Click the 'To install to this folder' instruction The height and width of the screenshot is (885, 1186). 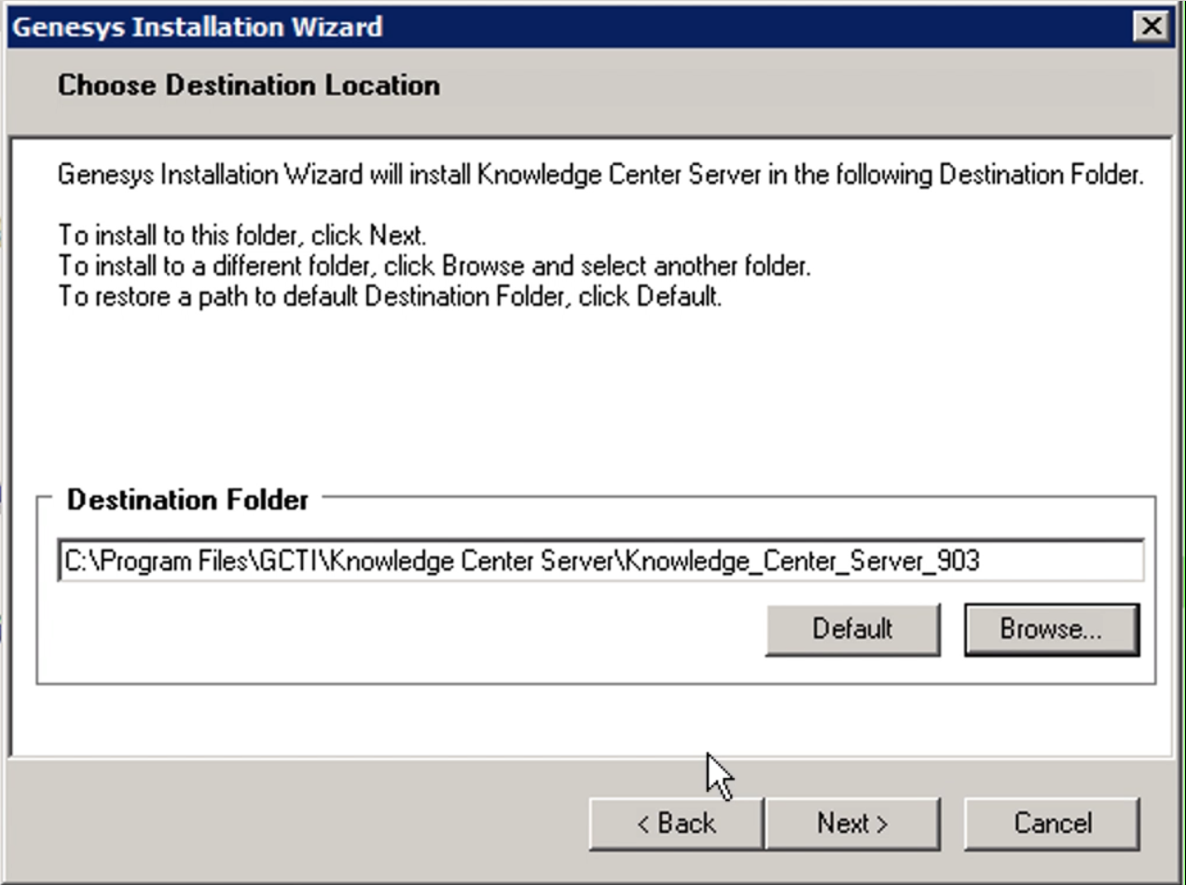pyautogui.click(x=242, y=235)
